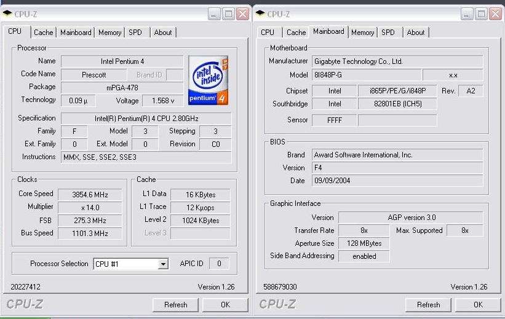Click the Max. Supported value 8x
This screenshot has height=319, width=505.
[465, 230]
